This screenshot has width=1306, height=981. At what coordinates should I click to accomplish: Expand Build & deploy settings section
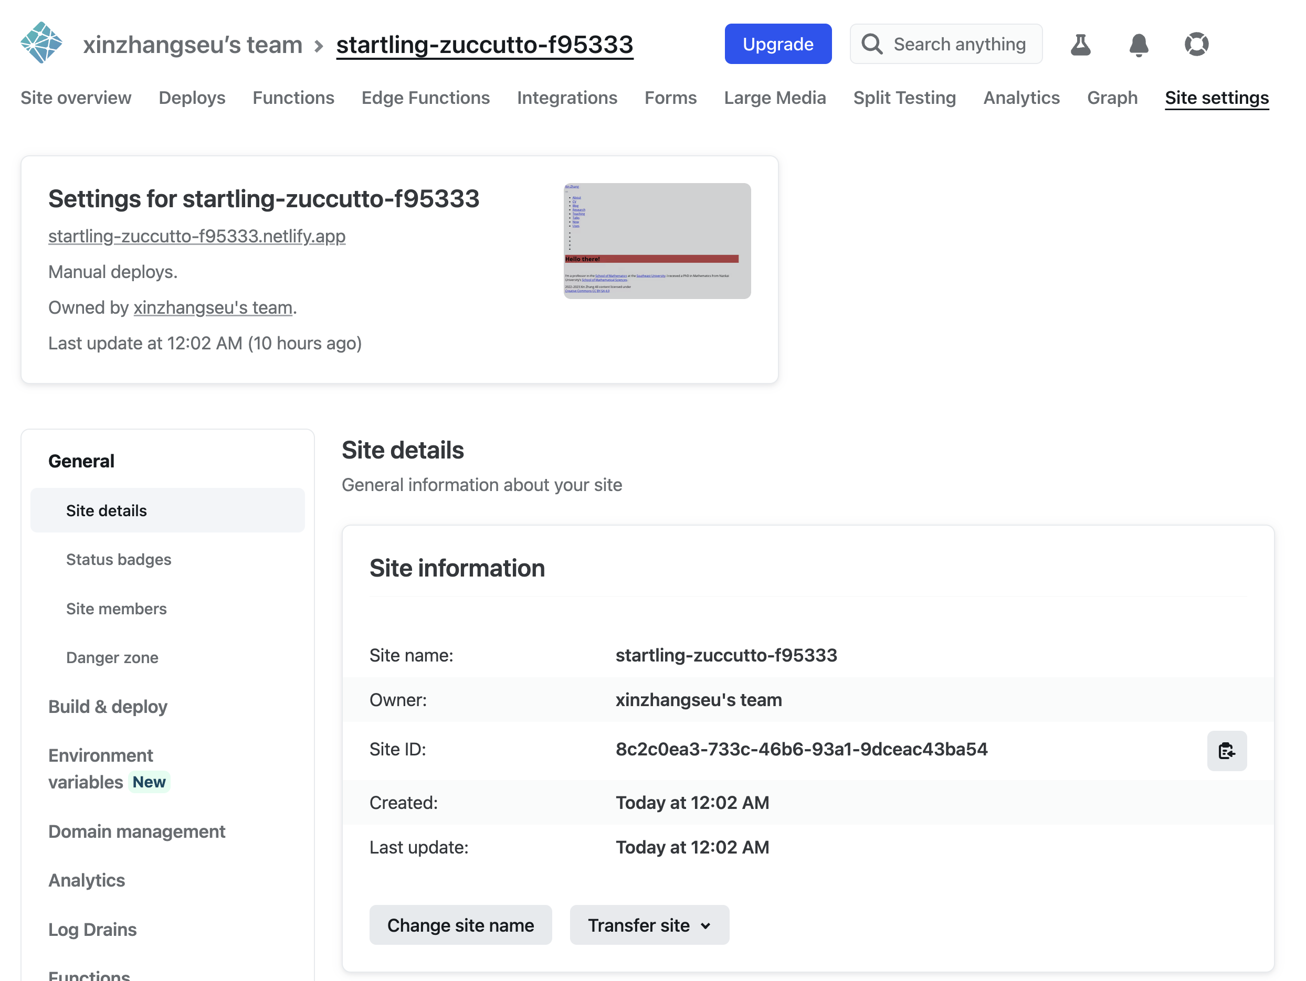[108, 706]
